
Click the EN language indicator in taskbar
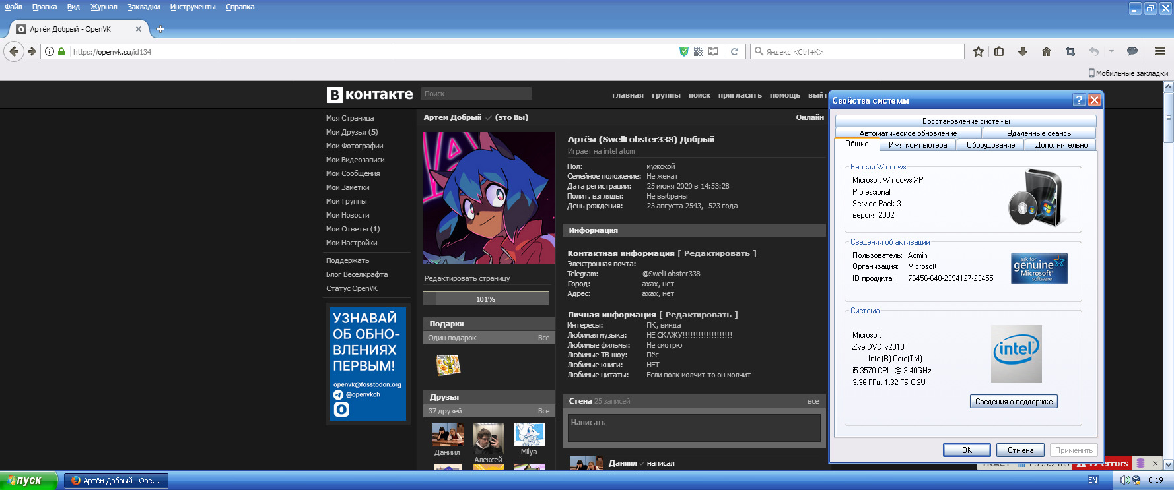[x=1093, y=480]
